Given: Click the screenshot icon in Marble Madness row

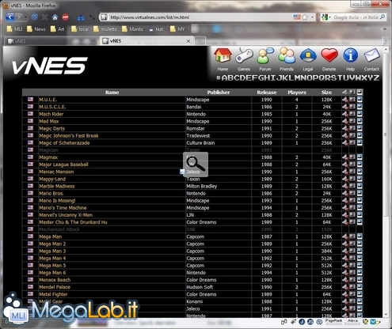Looking at the screenshot, I should [x=352, y=186].
